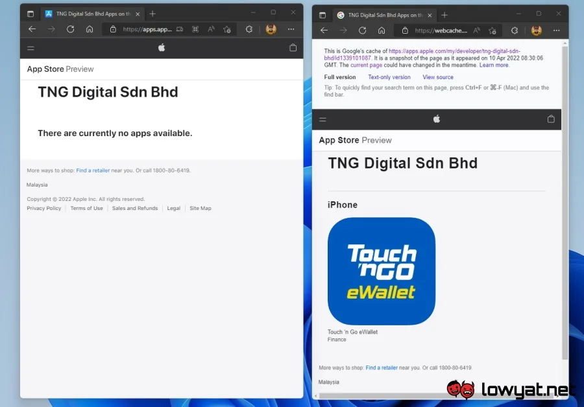The image size is (584, 407).
Task: Click the webcache address bar URL
Action: tap(441, 30)
